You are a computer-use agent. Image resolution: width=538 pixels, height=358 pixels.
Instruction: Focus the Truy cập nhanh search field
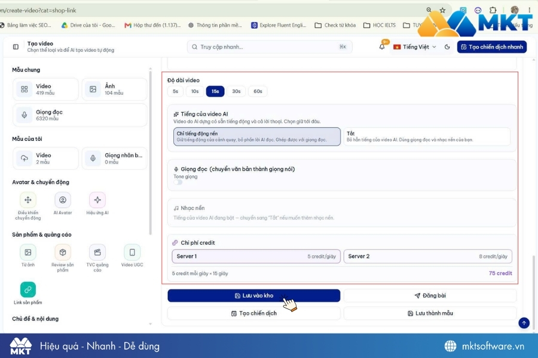[270, 47]
